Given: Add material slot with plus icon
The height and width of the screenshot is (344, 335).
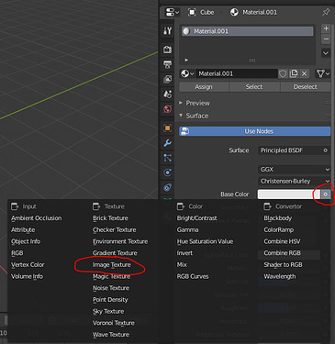Looking at the screenshot, I should 326,28.
